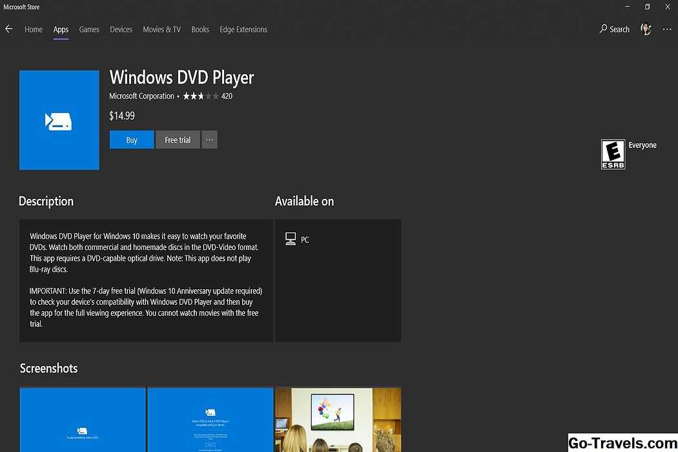The width and height of the screenshot is (678, 452).
Task: Expand more options next to Free trial
Action: pos(209,140)
